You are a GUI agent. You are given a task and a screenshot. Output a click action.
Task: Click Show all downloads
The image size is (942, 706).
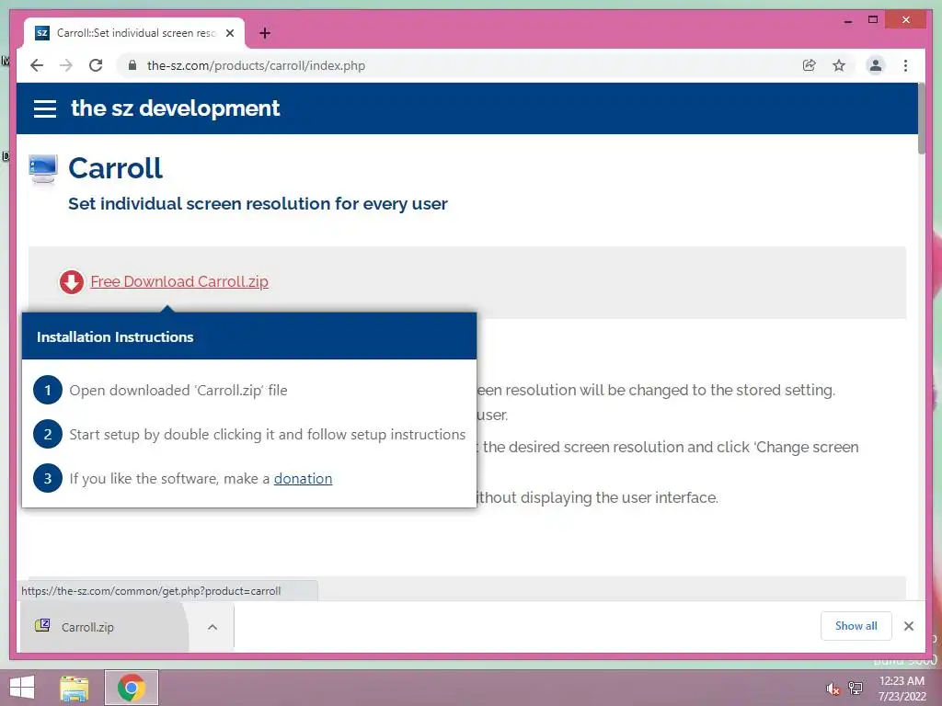point(856,626)
